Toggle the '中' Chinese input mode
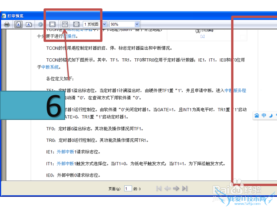 pyautogui.click(x=264, y=116)
